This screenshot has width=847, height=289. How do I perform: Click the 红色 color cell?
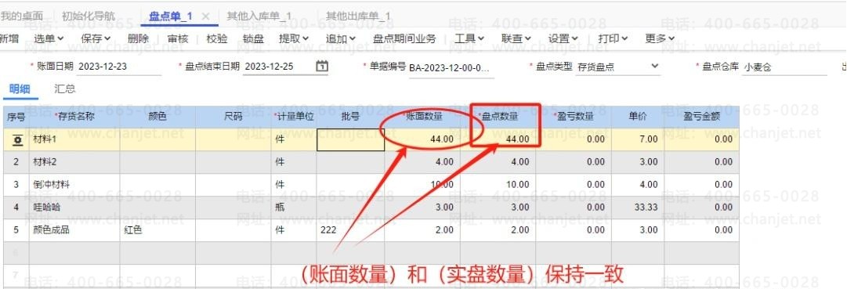[x=157, y=230]
